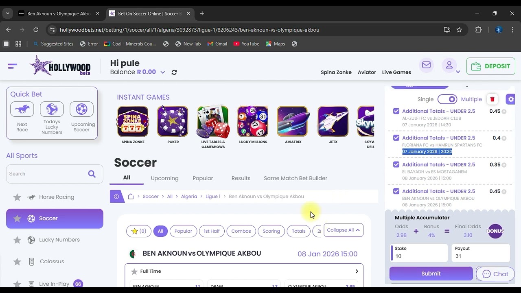Image resolution: width=521 pixels, height=293 pixels.
Task: Open the Live Games header link
Action: (396, 72)
